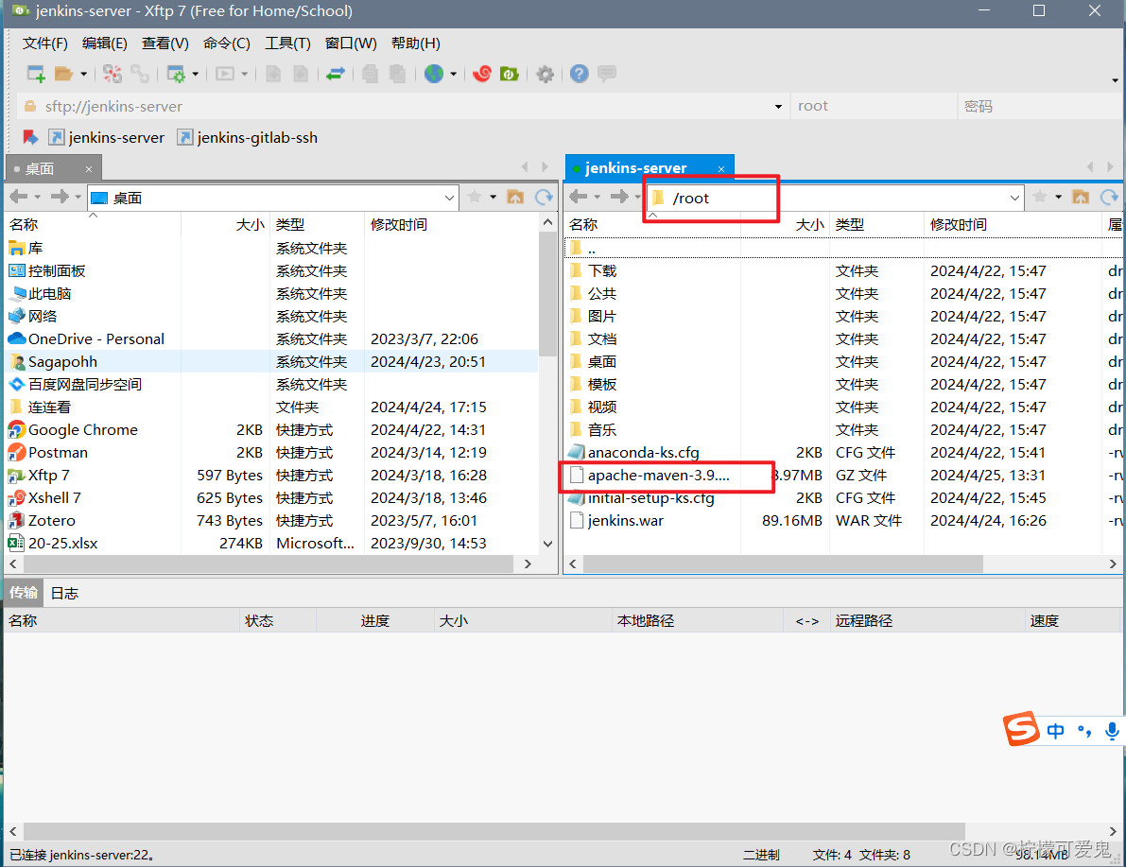Select jenkins.war in remote list
Screen dimensions: 1126x867
pyautogui.click(x=626, y=521)
